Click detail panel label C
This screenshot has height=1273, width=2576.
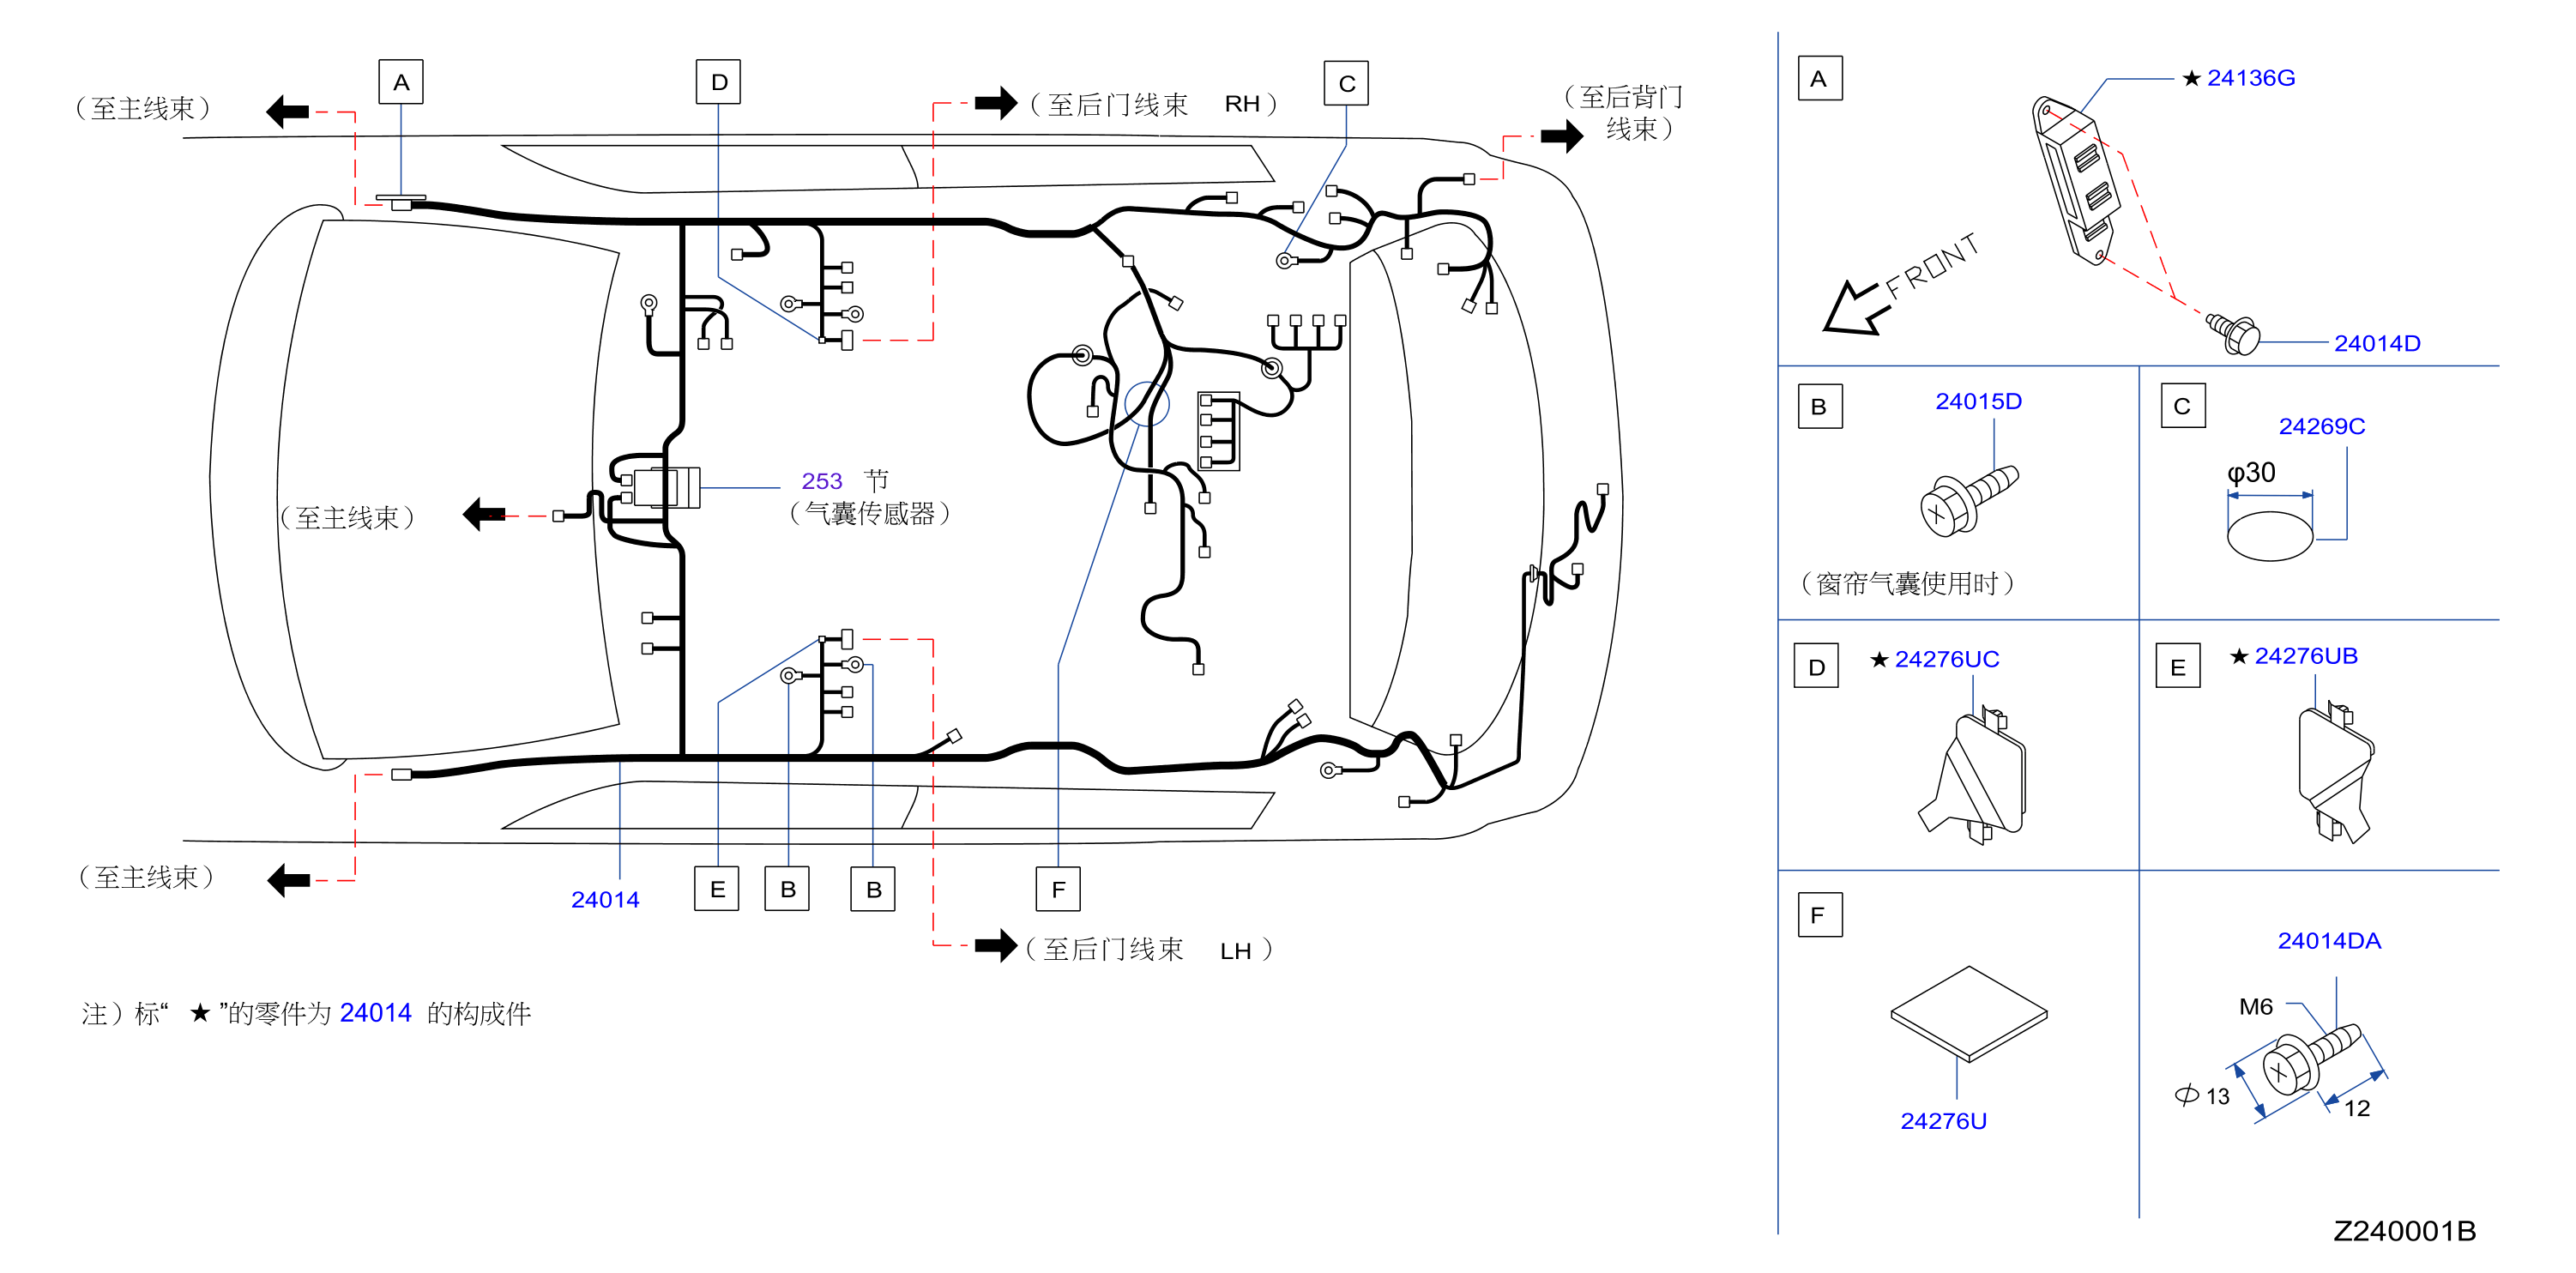pyautogui.click(x=2183, y=406)
